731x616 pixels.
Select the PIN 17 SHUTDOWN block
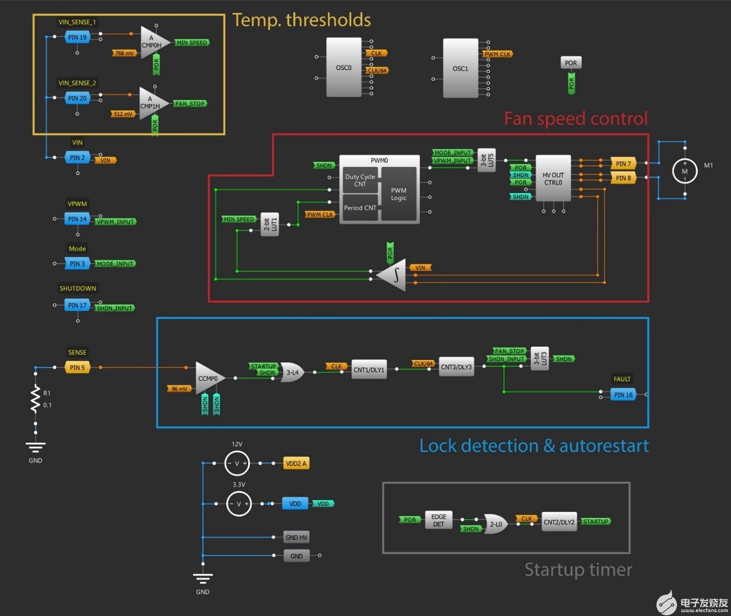click(77, 305)
